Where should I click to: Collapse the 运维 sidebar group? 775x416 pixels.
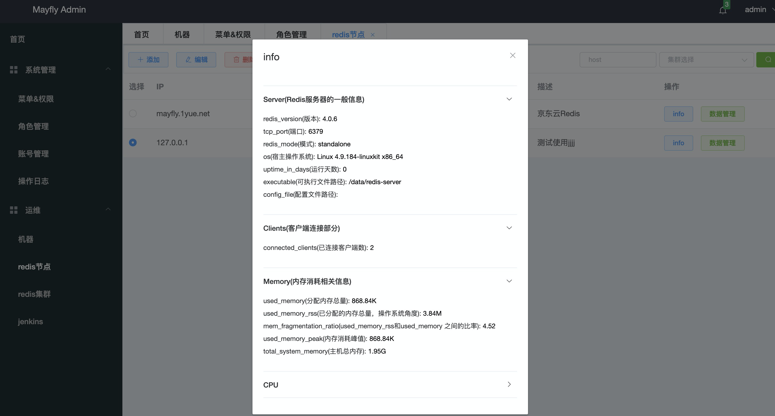(108, 209)
